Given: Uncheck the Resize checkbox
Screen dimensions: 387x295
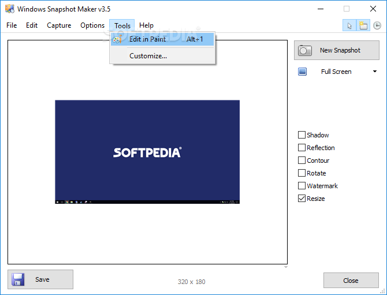Looking at the screenshot, I should (302, 199).
